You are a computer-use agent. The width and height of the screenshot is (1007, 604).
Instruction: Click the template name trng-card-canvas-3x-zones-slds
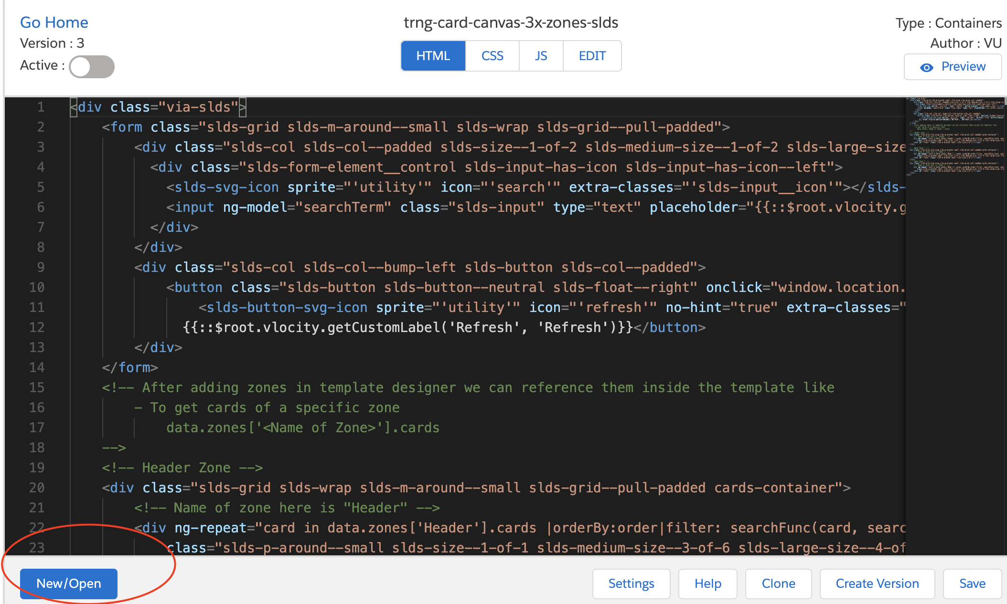(x=511, y=22)
